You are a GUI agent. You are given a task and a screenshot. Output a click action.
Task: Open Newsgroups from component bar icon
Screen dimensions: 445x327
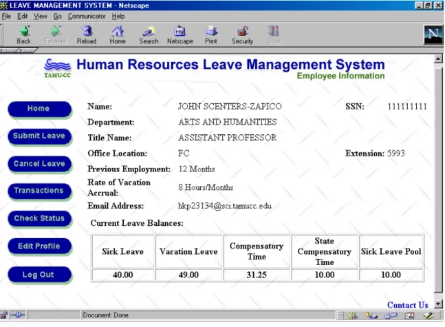pos(391,315)
